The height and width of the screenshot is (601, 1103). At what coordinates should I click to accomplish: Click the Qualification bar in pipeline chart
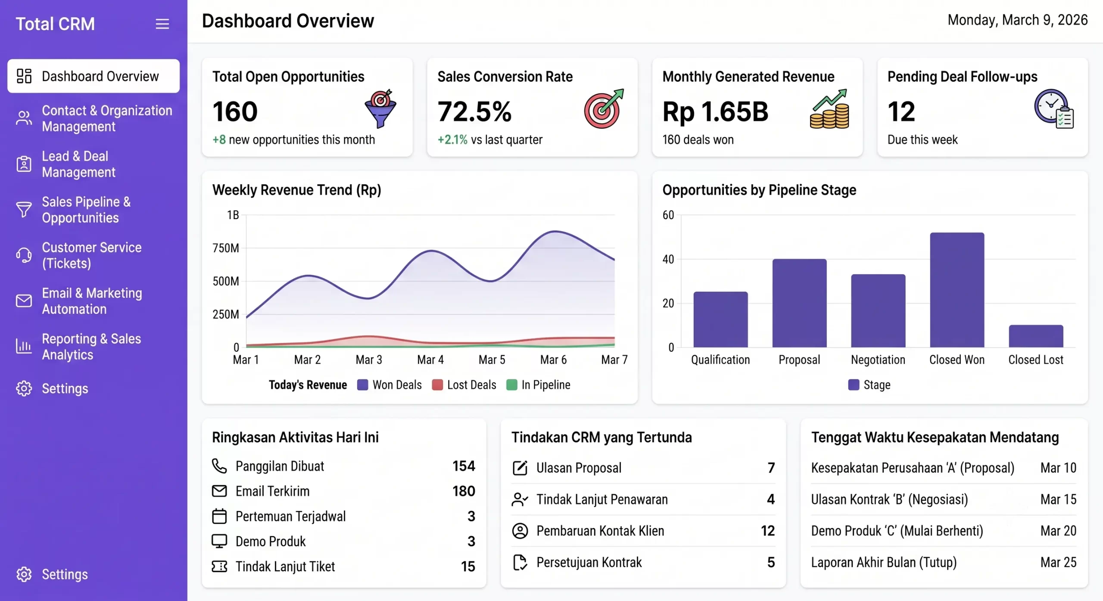720,319
